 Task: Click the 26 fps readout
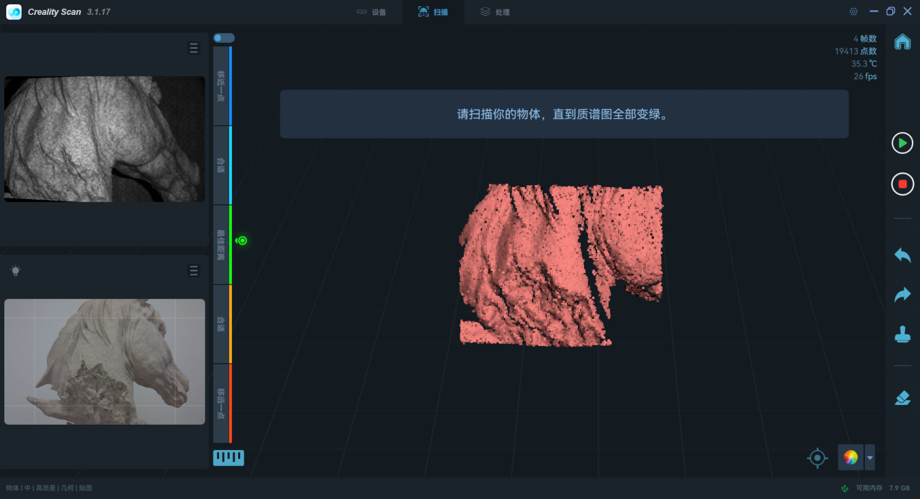click(865, 76)
